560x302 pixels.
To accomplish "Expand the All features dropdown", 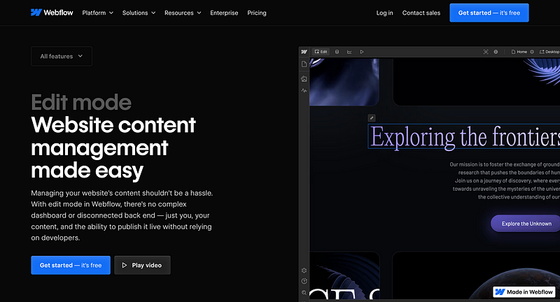I will (x=62, y=57).
